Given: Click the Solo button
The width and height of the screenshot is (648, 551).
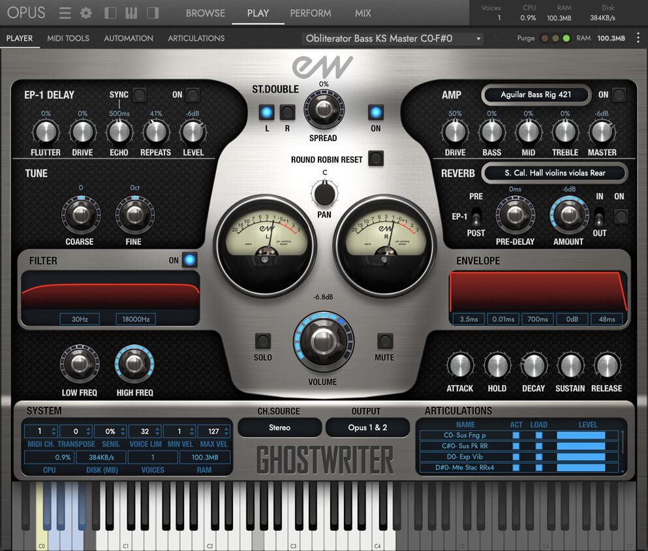Looking at the screenshot, I should (263, 341).
